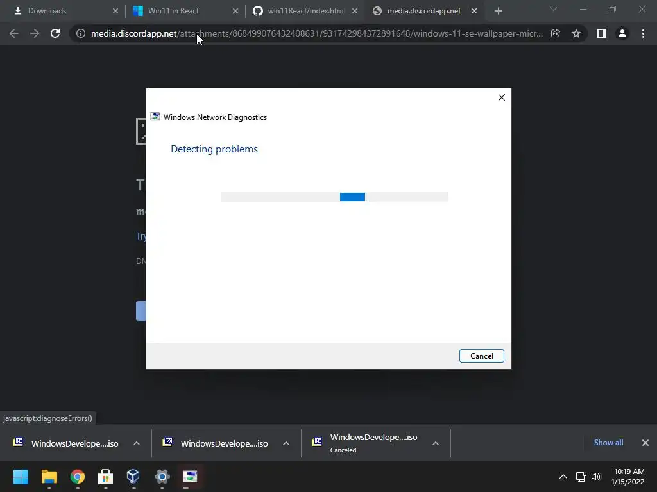
Task: Expand options for first .iso download
Action: point(137,443)
